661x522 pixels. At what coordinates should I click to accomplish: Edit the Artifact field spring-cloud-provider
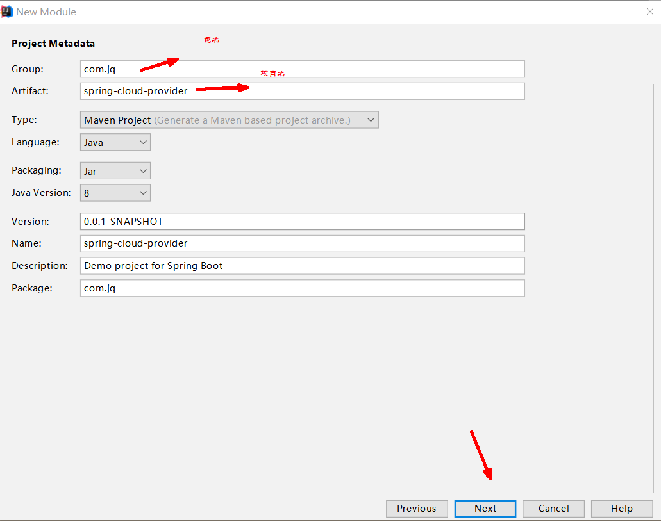pos(302,91)
